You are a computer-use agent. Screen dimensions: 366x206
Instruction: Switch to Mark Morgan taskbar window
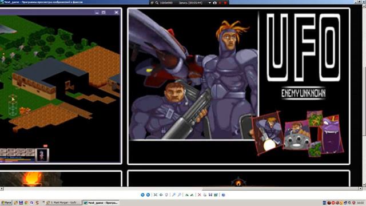[63, 203]
